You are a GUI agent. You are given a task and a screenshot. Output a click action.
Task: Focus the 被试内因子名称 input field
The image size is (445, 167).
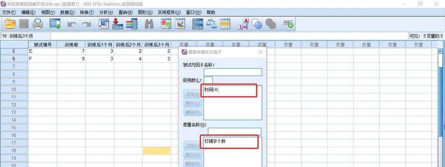point(233,72)
